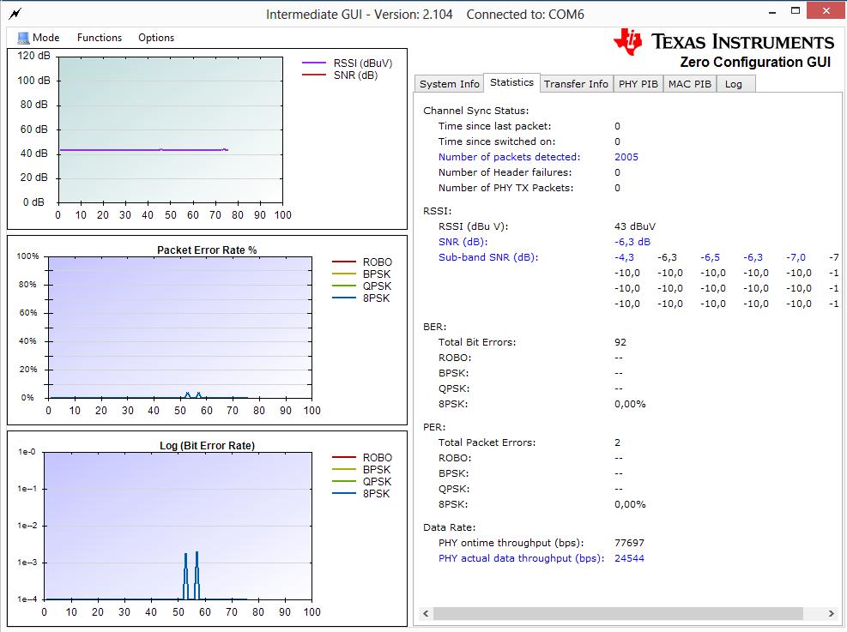Screen dimensions: 847x632
Task: Close the Intermediate GUI window
Action: [826, 11]
